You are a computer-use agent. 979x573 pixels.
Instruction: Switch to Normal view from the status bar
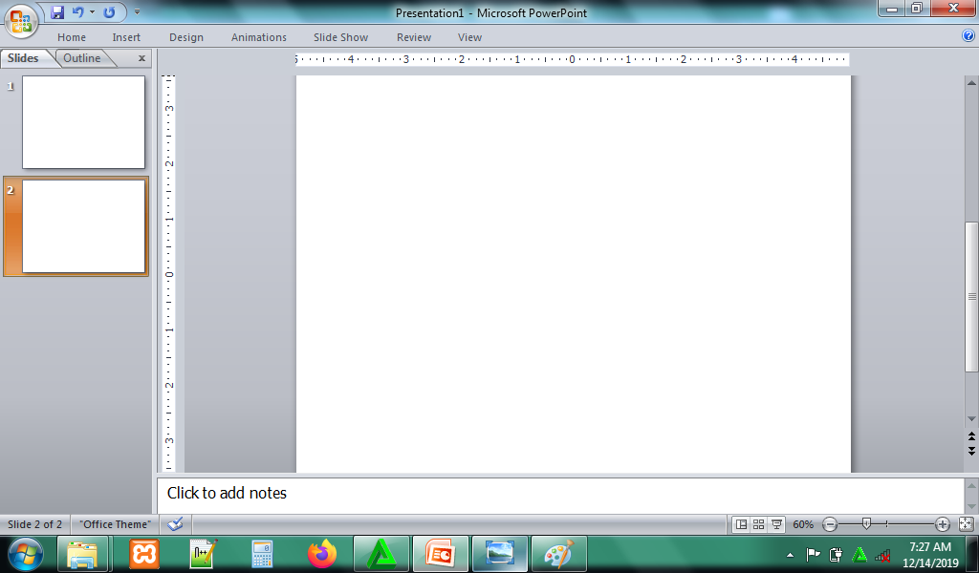[741, 524]
